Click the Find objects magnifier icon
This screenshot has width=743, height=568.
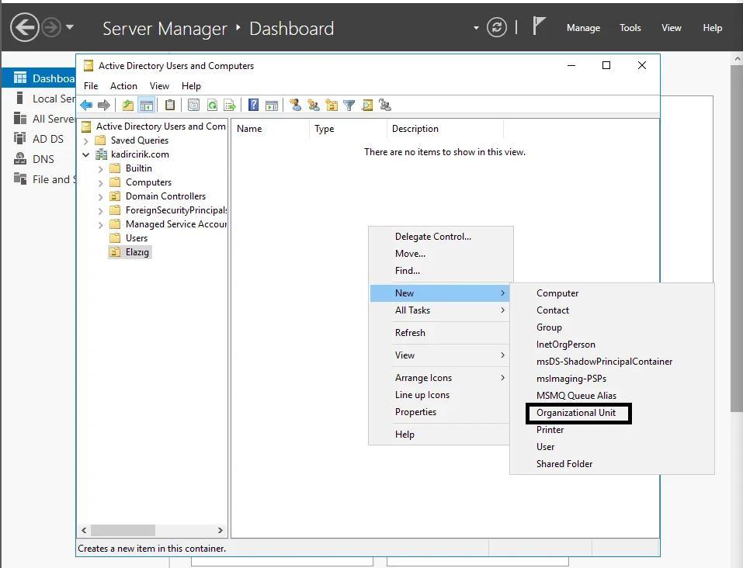point(366,106)
